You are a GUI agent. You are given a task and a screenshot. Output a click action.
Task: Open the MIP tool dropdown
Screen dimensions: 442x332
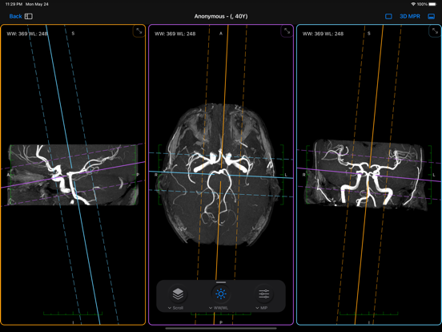click(262, 308)
